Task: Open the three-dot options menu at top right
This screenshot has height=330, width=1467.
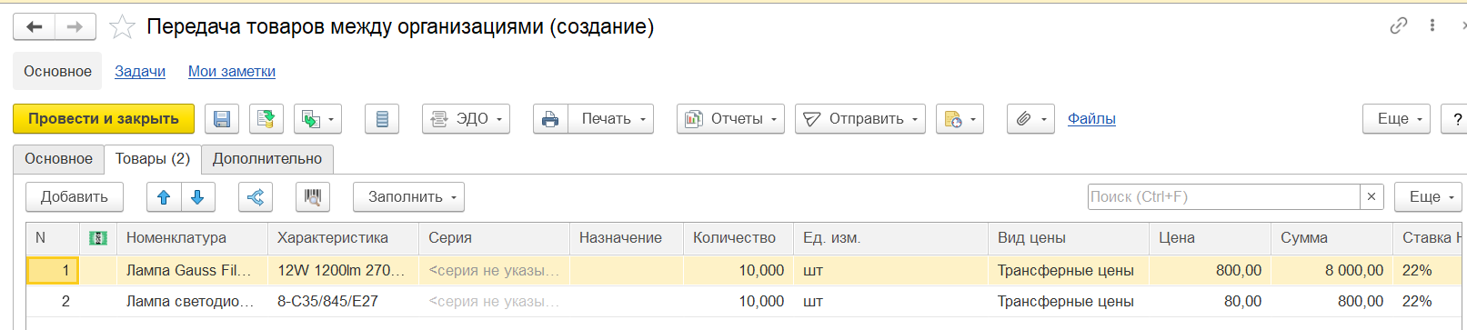Action: tap(1432, 25)
